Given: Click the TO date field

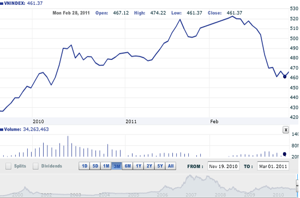Looking at the screenshot, I should tap(273, 166).
